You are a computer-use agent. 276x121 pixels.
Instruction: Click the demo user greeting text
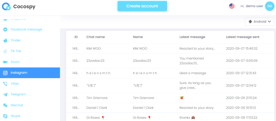click(x=252, y=6)
